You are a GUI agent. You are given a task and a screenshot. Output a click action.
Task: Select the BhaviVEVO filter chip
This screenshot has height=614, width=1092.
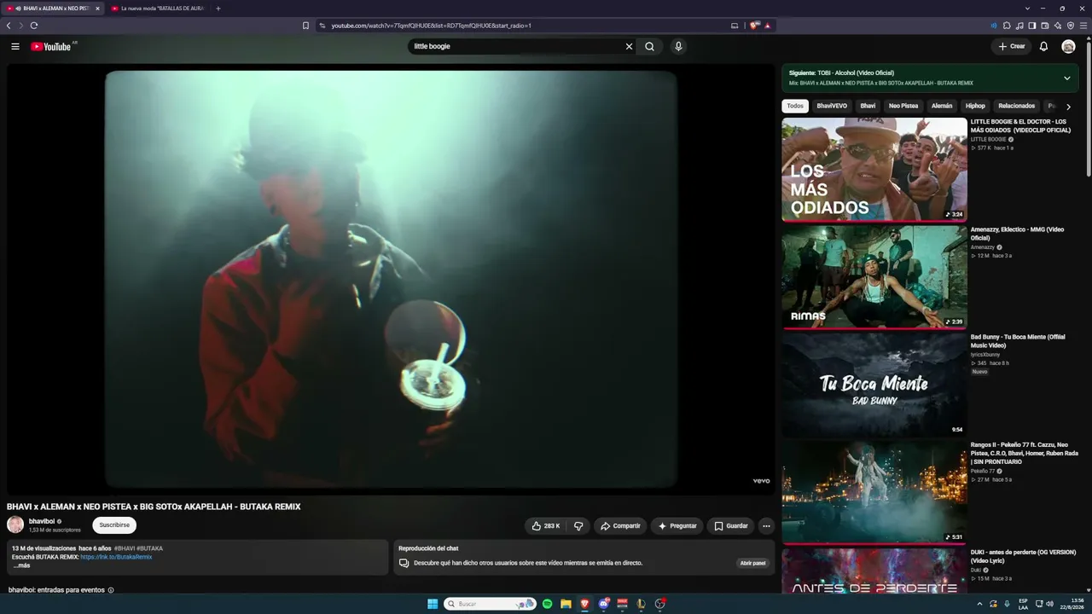tap(832, 107)
